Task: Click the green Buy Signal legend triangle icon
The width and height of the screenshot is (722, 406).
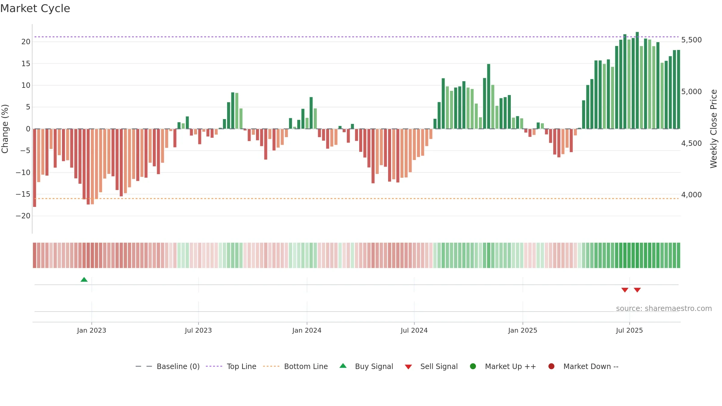Action: click(x=343, y=366)
